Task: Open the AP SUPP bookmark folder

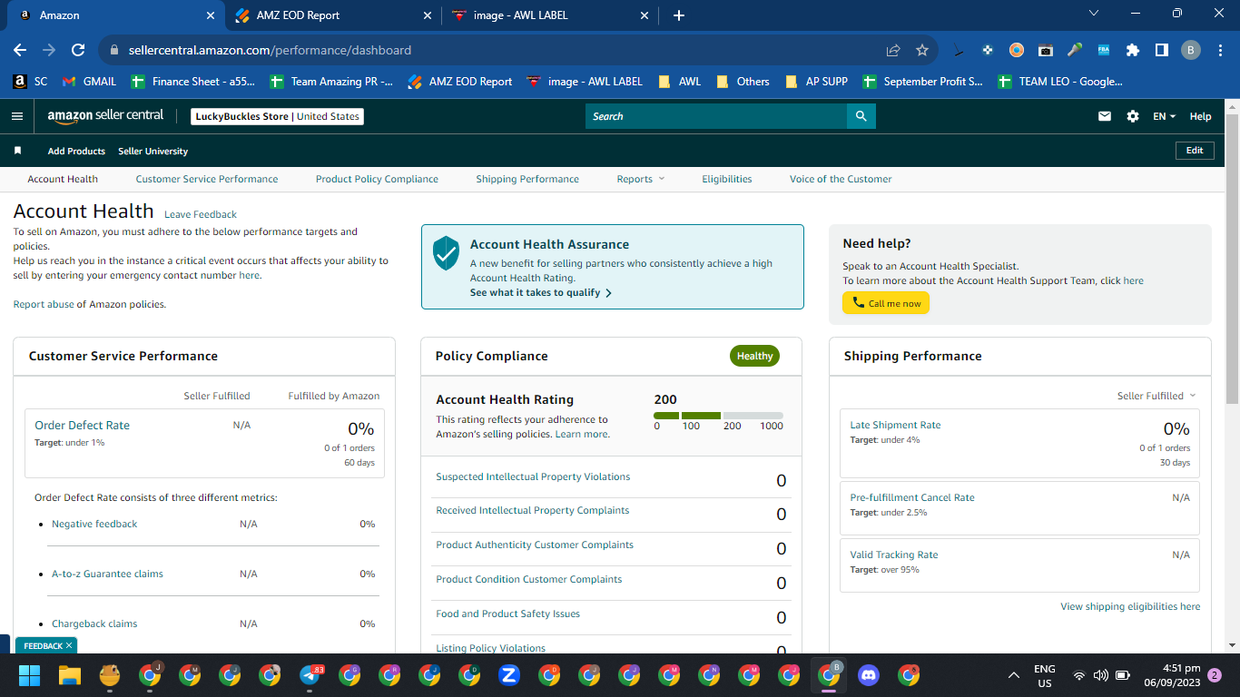Action: [x=816, y=82]
